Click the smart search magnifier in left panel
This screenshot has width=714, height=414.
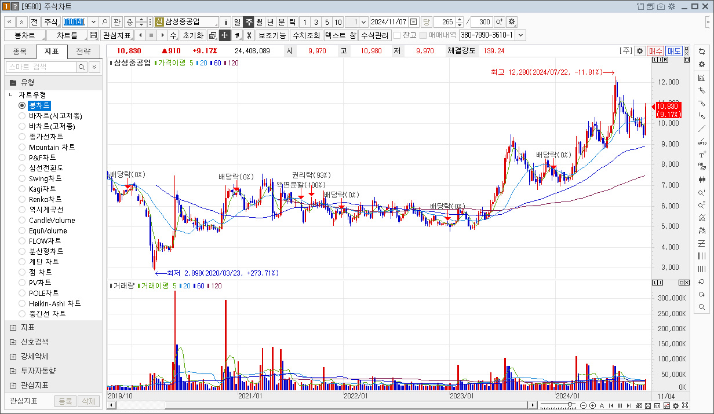(x=82, y=67)
